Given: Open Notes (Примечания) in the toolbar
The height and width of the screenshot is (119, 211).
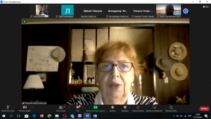Looking at the screenshot, I should click(x=171, y=109).
